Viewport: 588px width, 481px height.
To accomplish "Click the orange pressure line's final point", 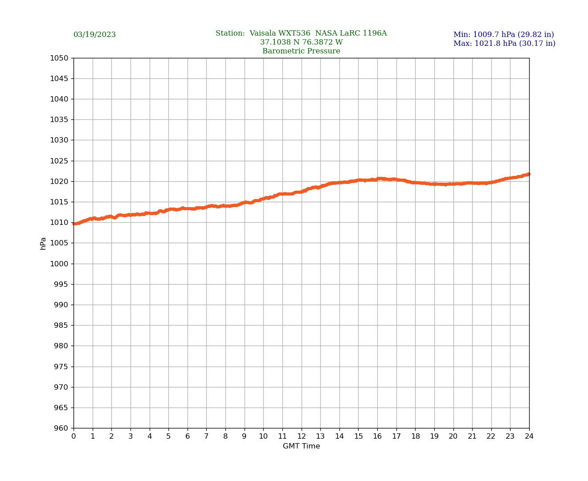I will (529, 174).
